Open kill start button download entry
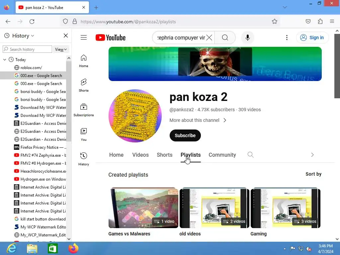Viewport: 340px width, 255px height. point(40,219)
